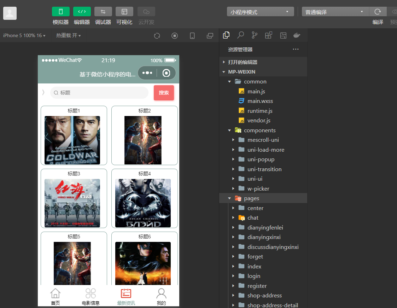This screenshot has height=308, width=397.
Task: Click the save layout icon in editor sidebar
Action: point(283,35)
